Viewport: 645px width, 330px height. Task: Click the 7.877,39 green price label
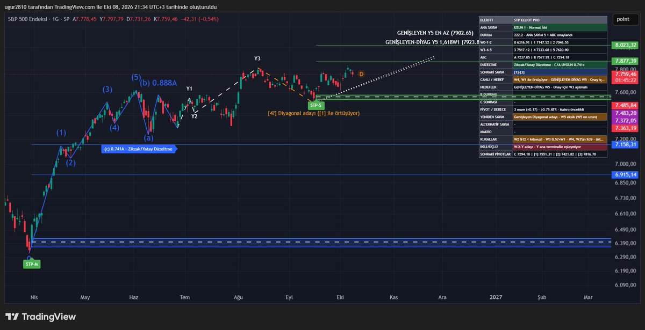pos(626,61)
